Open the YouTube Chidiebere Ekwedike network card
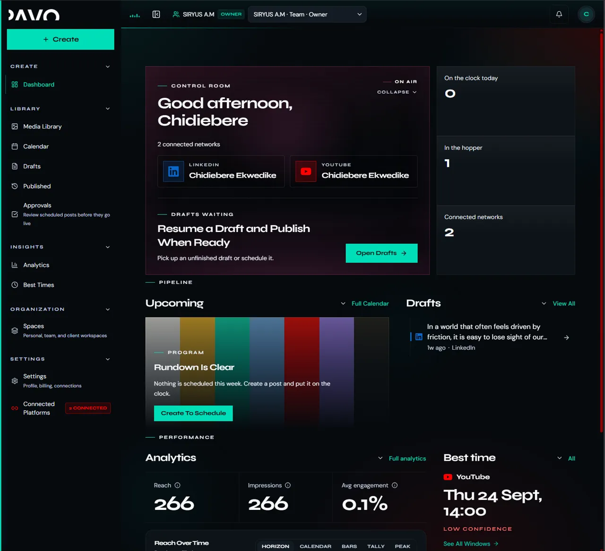Image resolution: width=605 pixels, height=551 pixels. (354, 172)
